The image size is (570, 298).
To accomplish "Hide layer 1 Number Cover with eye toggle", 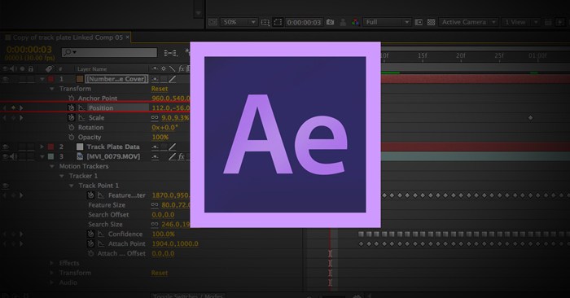I will point(6,79).
